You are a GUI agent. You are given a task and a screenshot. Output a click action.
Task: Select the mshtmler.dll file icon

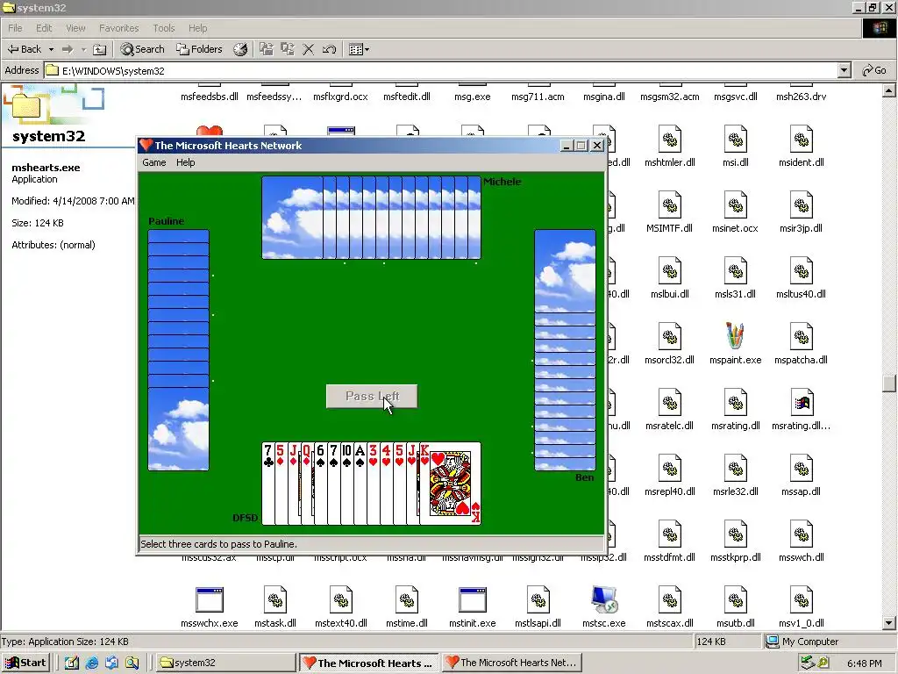[x=669, y=139]
